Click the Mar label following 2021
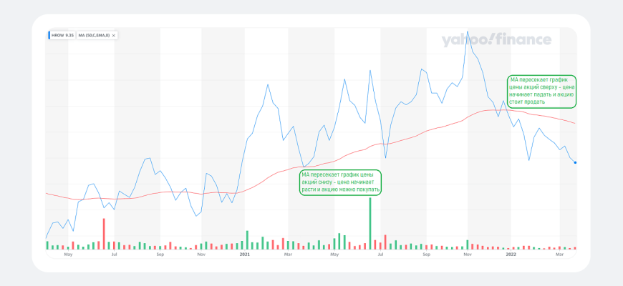This screenshot has width=623, height=286. [x=288, y=254]
